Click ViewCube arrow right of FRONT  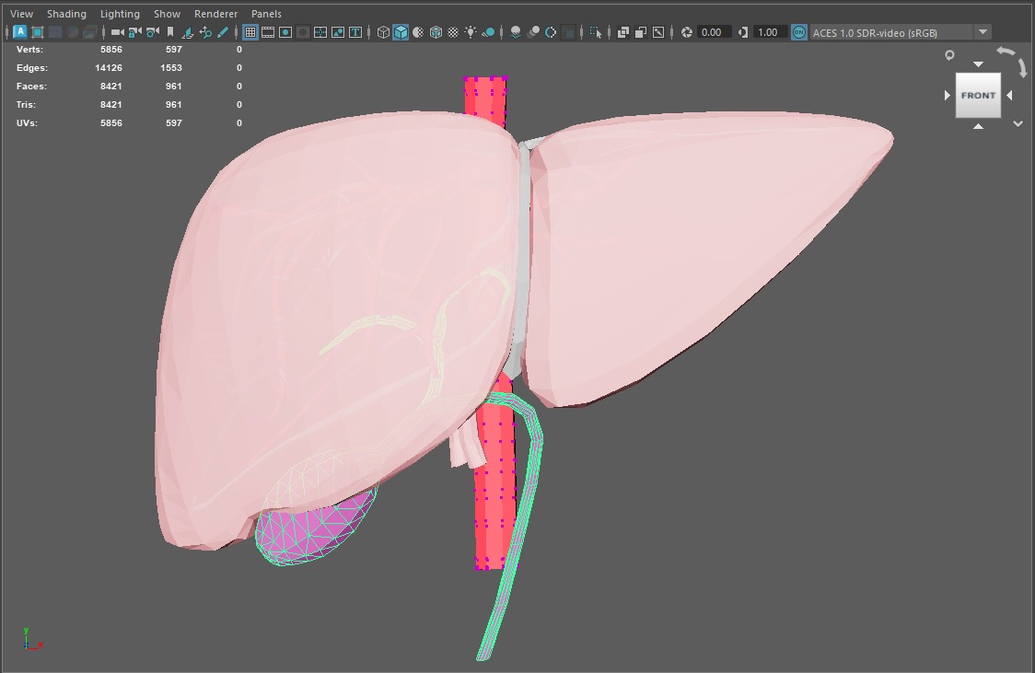1009,95
